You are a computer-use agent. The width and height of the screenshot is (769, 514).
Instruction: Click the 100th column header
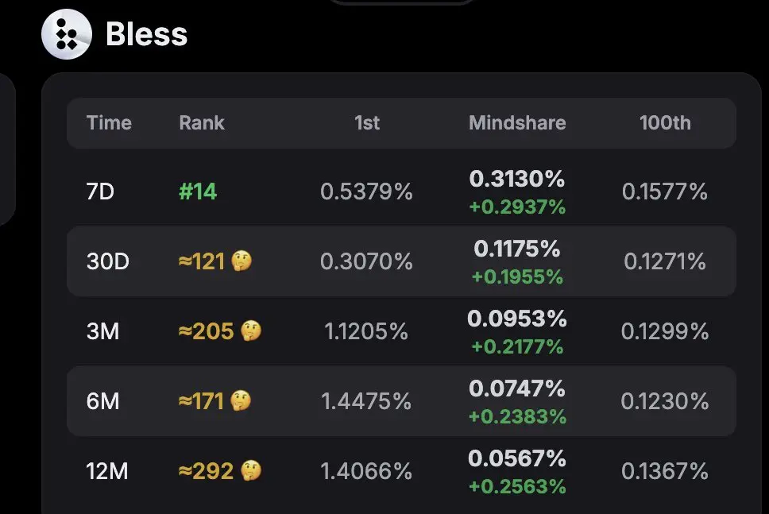(665, 122)
